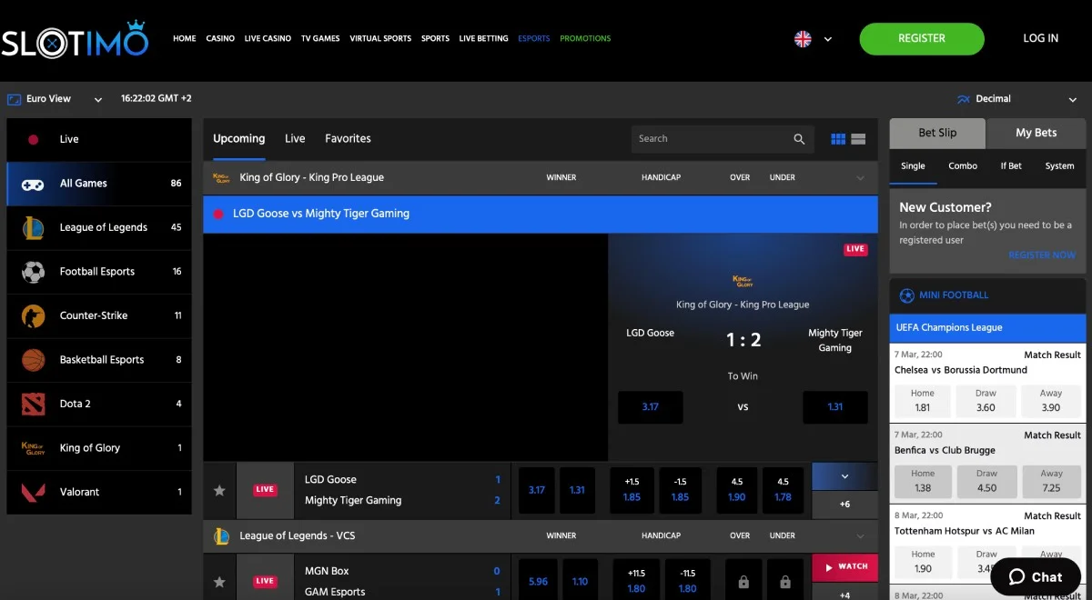Select the UEFA Champions League header
Screen dimensions: 1092x600
[987, 328]
